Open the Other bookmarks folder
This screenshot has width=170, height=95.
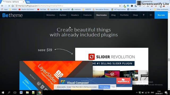coord(161,9)
